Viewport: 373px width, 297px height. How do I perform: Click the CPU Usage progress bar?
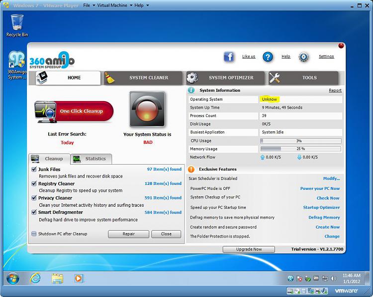(301, 141)
